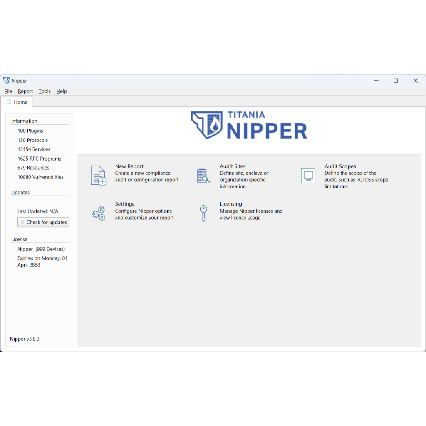Viewport: 426px width, 426px height.
Task: Open Licensing using the key icon
Action: (x=203, y=213)
